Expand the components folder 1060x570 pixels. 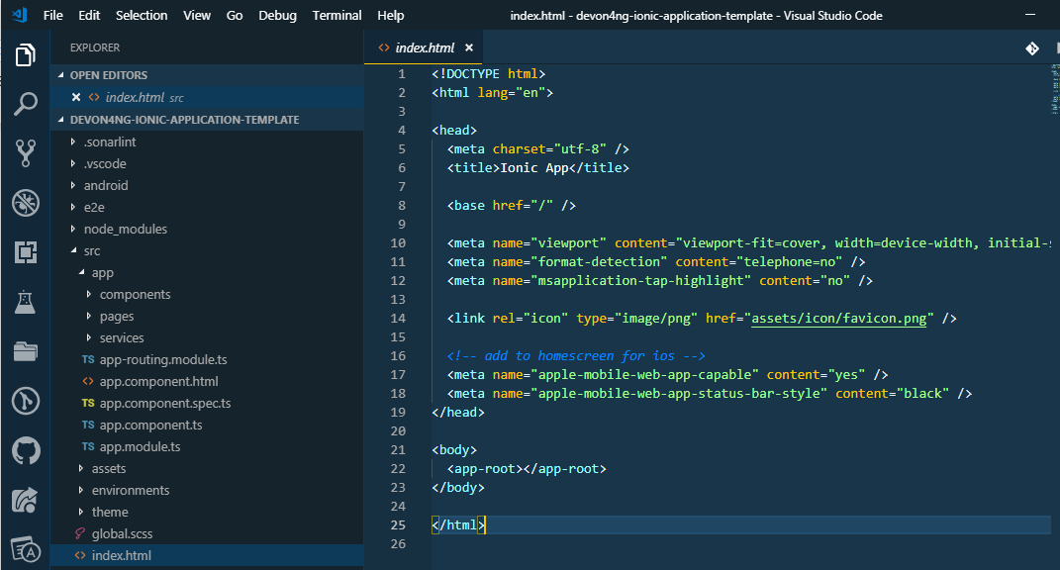point(135,294)
